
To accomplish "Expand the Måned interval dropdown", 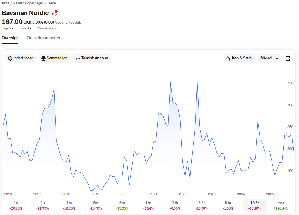I will pos(269,58).
